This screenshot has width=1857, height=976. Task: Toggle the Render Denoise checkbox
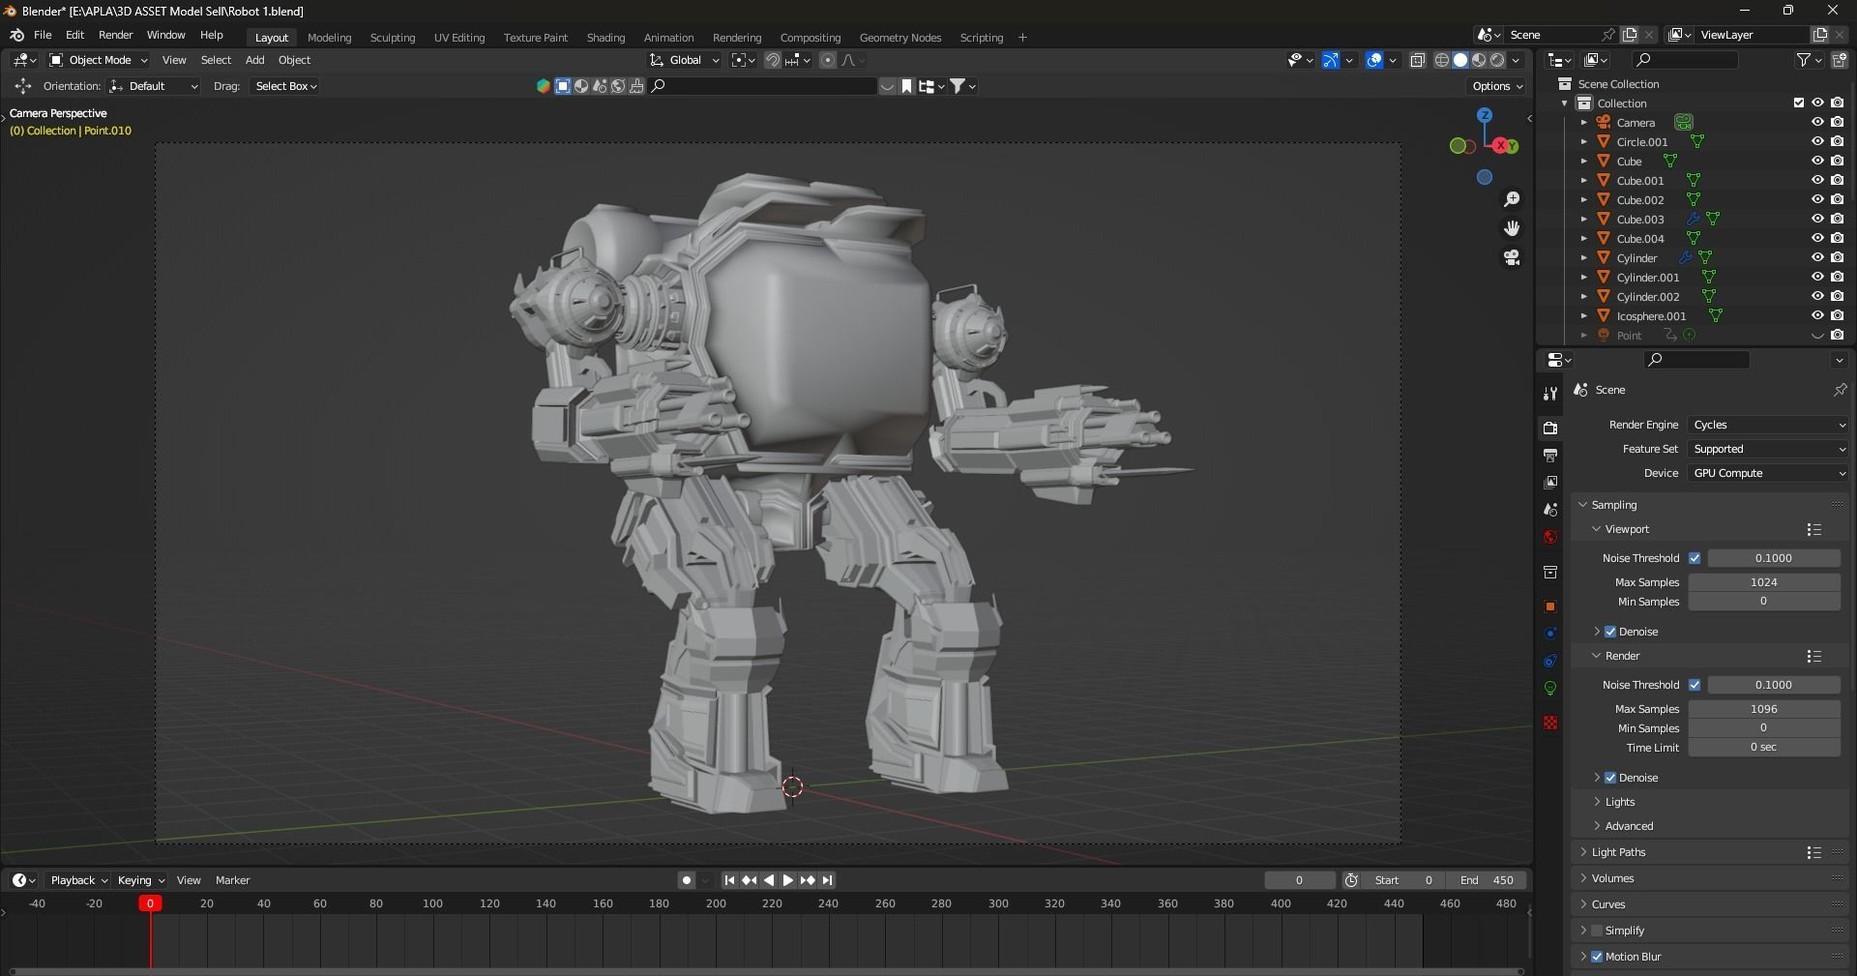(x=1610, y=778)
